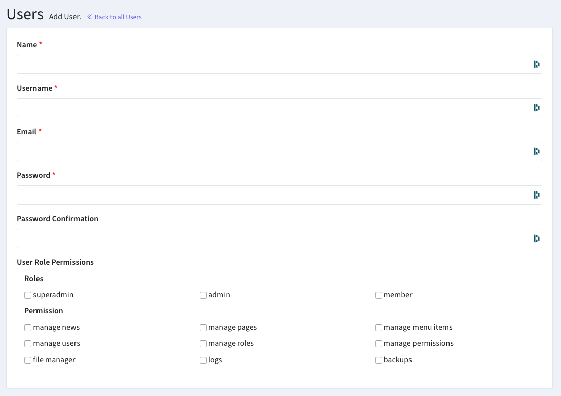Click the password manager icon in Password Confirmation field
The width and height of the screenshot is (561, 396).
tap(536, 239)
